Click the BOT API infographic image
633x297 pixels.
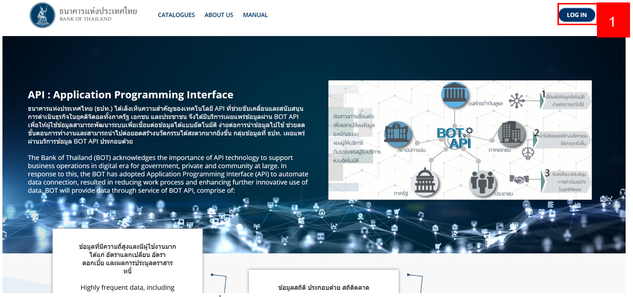tap(460, 140)
